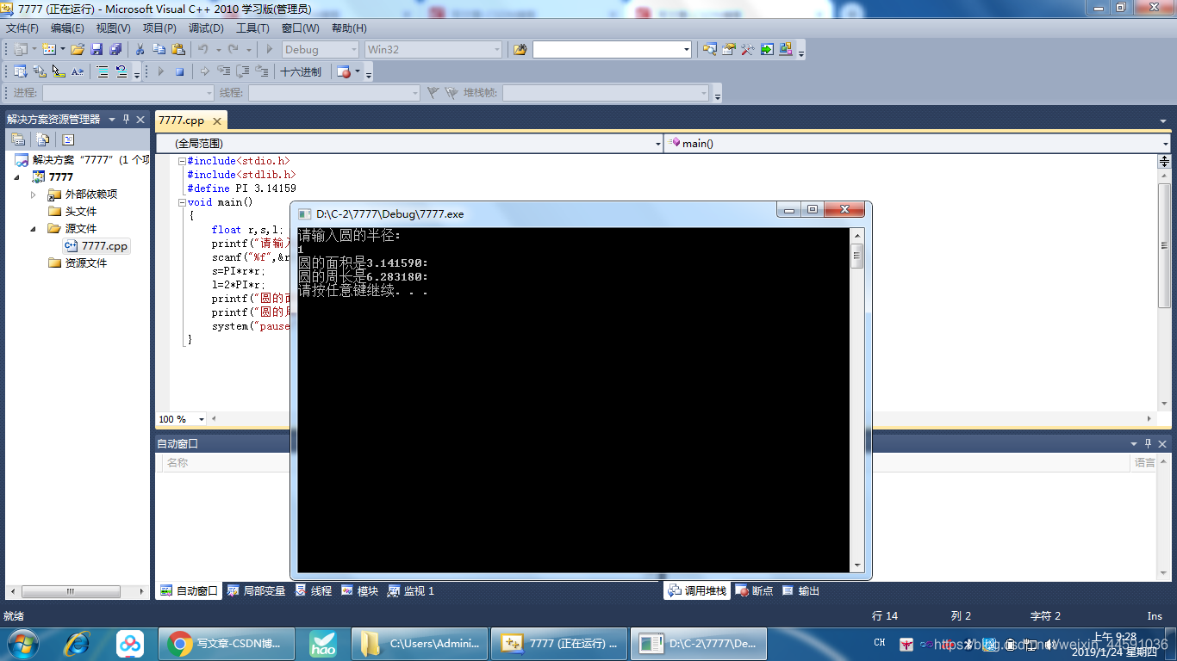Click the Paste clipboard icon
This screenshot has height=661, width=1177.
tap(178, 50)
